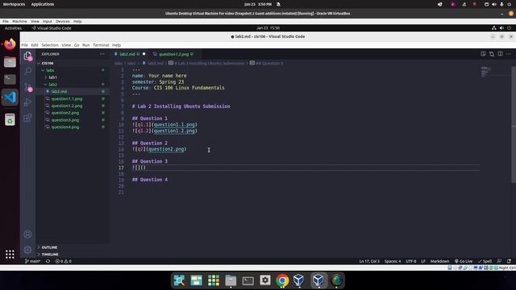
Task: Open the VirtualBox Machine menu
Action: pos(19,22)
